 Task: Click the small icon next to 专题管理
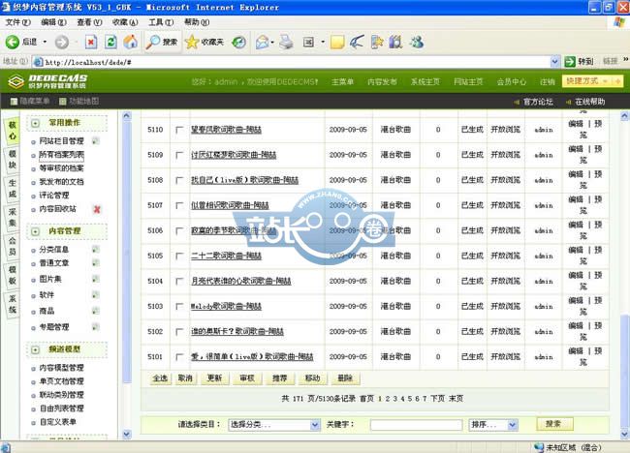[96, 327]
